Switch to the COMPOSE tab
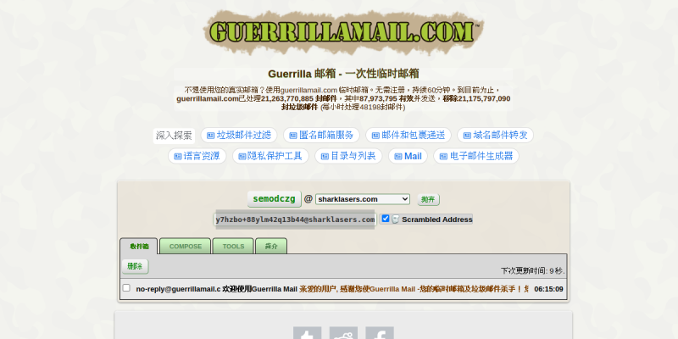Viewport: 678px width, 339px height. click(185, 246)
